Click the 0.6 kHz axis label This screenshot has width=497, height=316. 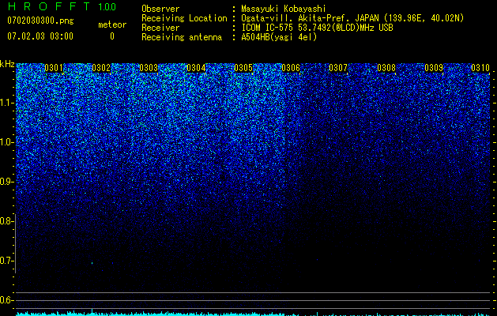[x=6, y=300]
